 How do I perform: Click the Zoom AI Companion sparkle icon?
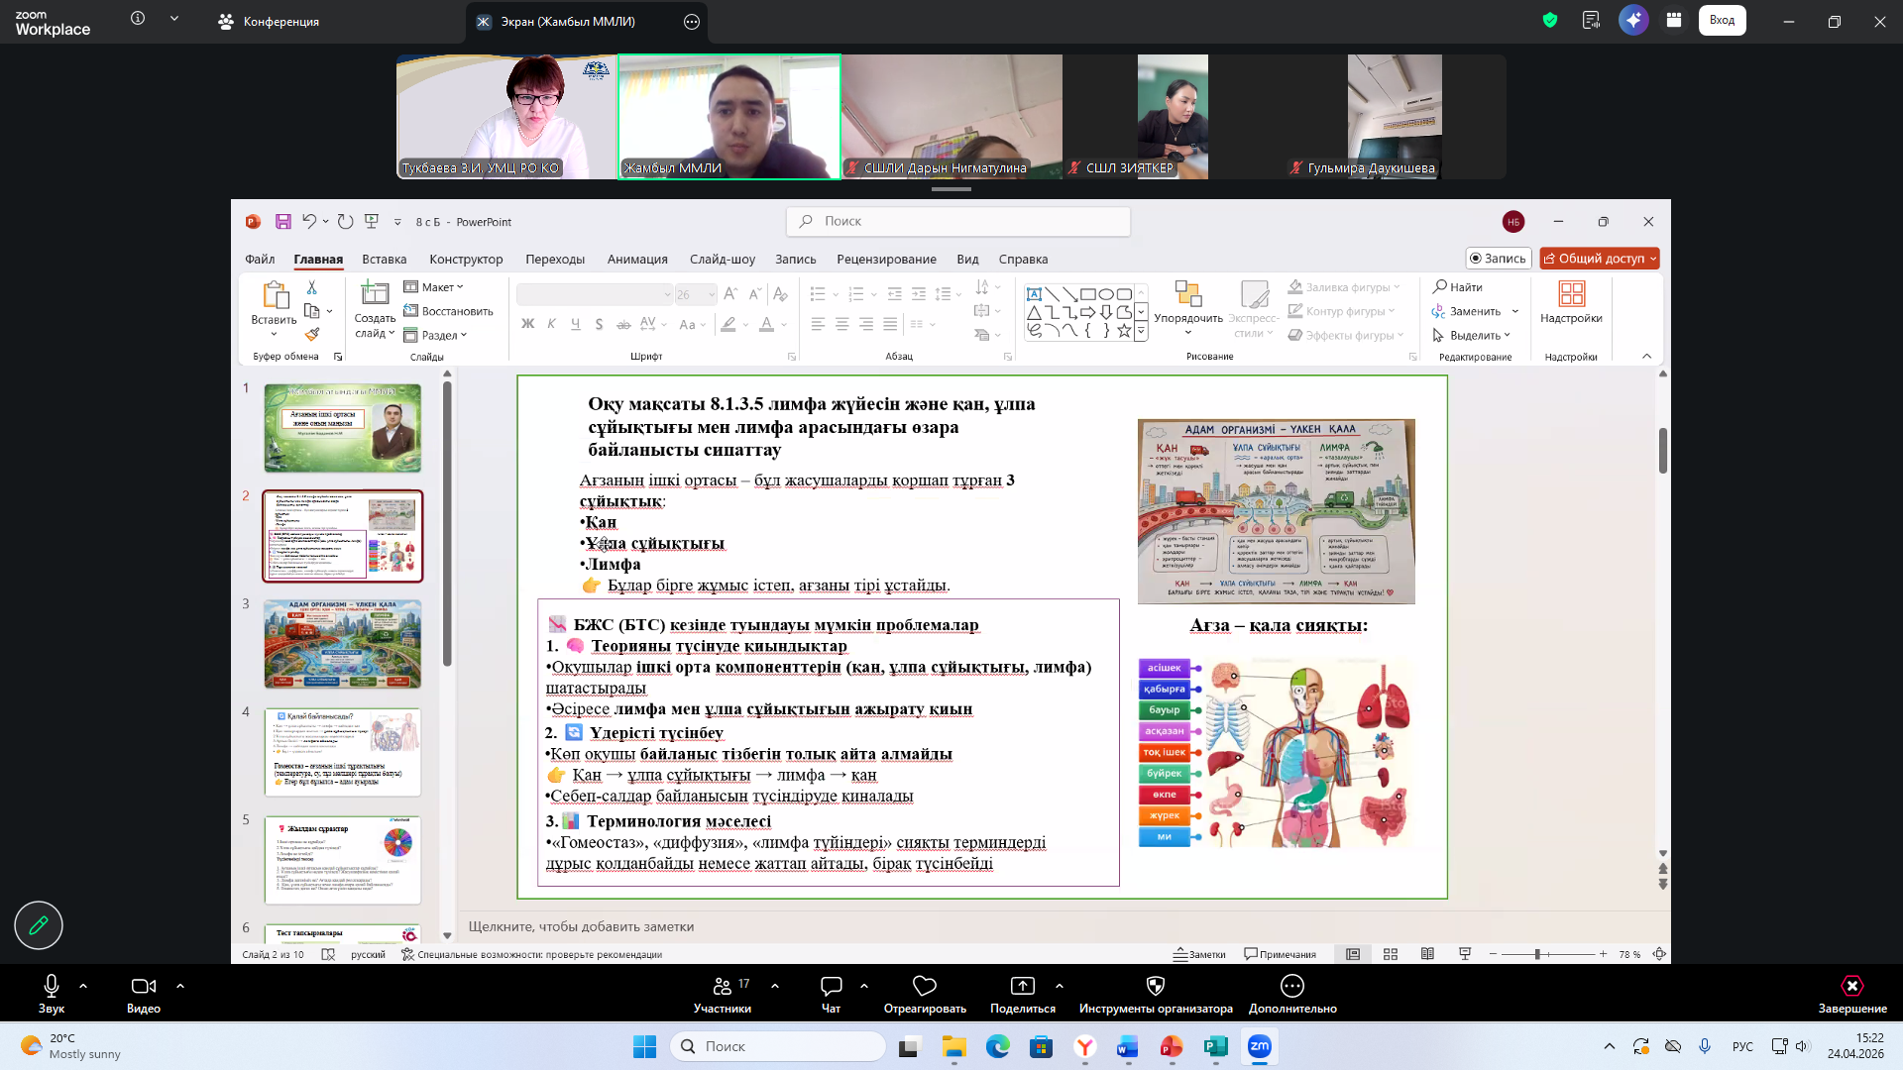coord(1633,20)
